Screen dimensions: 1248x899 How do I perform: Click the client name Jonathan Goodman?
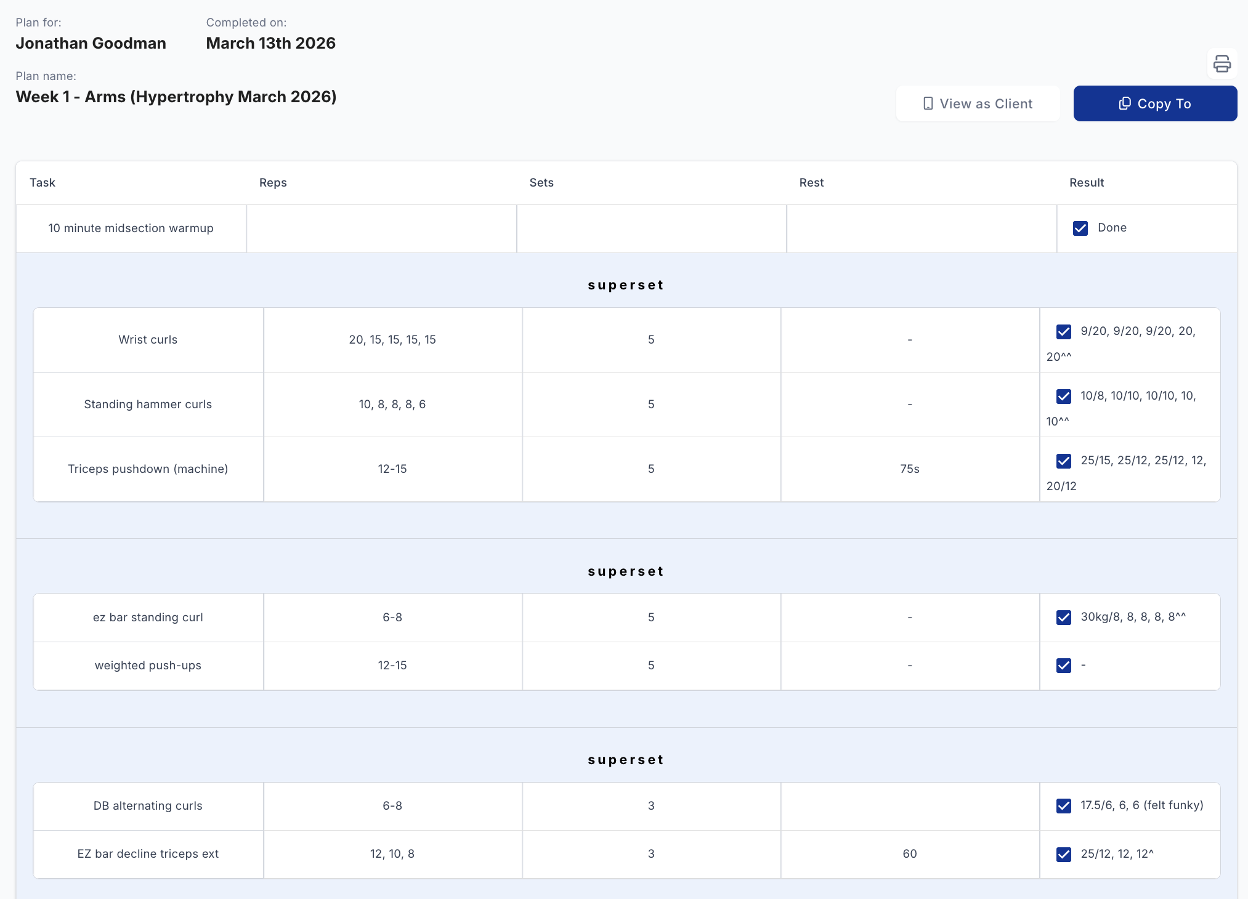(91, 44)
